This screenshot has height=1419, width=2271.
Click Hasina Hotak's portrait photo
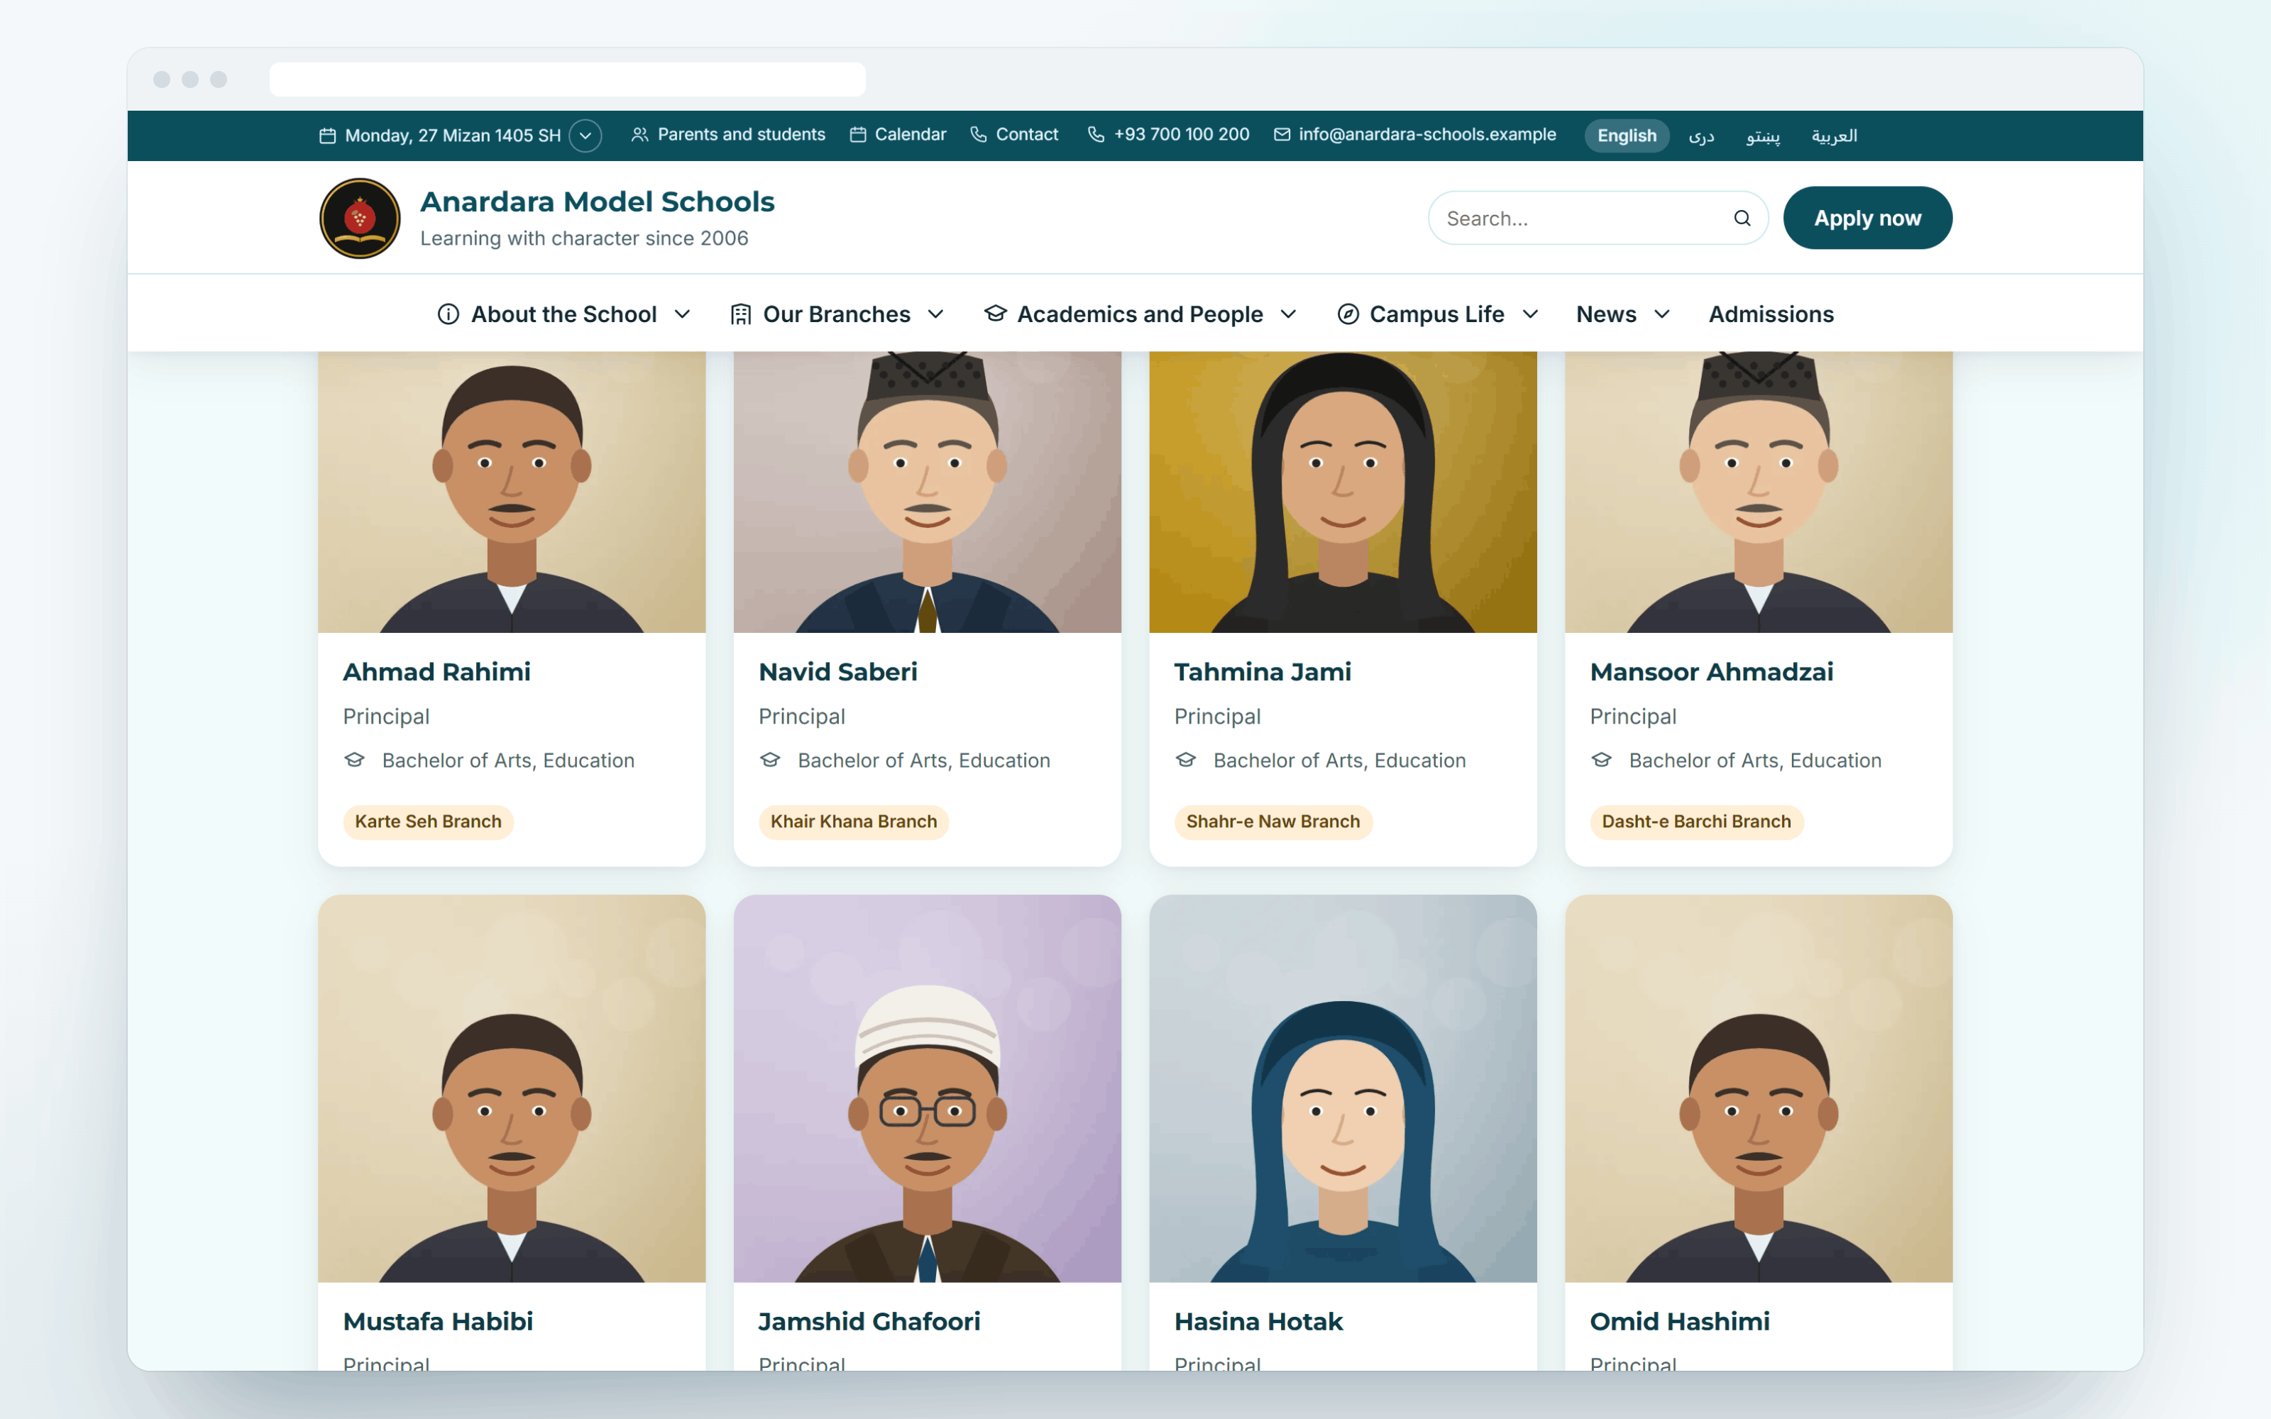(1343, 1088)
